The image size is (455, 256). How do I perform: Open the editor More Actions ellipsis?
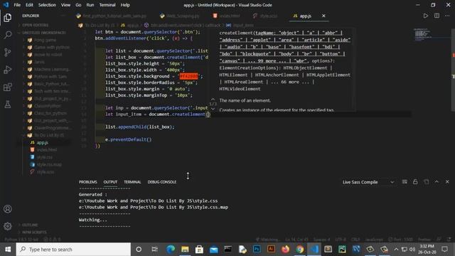click(447, 16)
